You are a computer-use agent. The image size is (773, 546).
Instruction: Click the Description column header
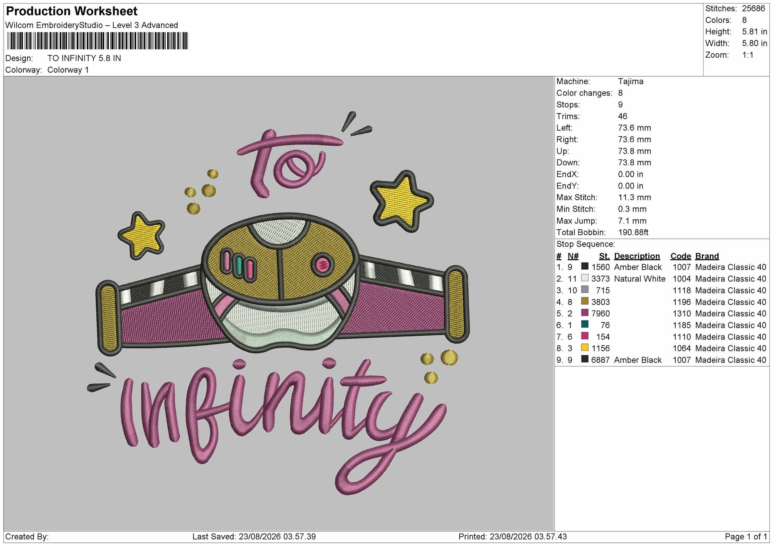(637, 256)
